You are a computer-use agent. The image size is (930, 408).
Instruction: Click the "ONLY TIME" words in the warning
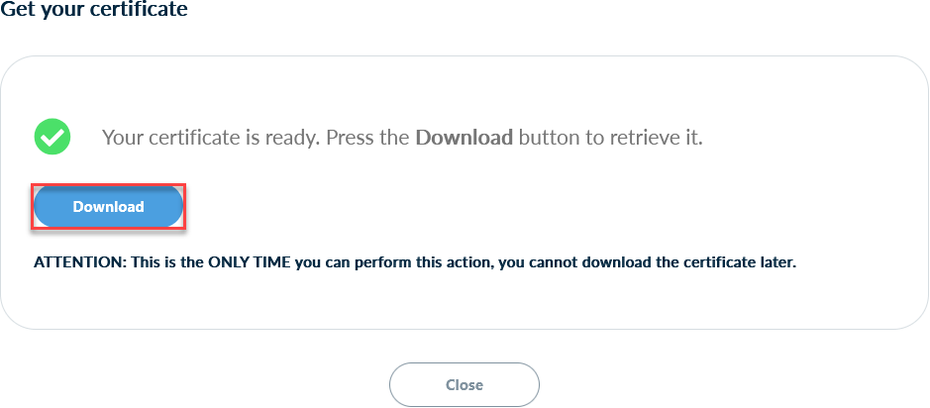(x=249, y=262)
